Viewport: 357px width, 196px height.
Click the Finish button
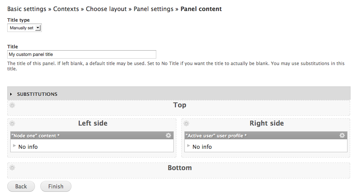[x=56, y=186]
